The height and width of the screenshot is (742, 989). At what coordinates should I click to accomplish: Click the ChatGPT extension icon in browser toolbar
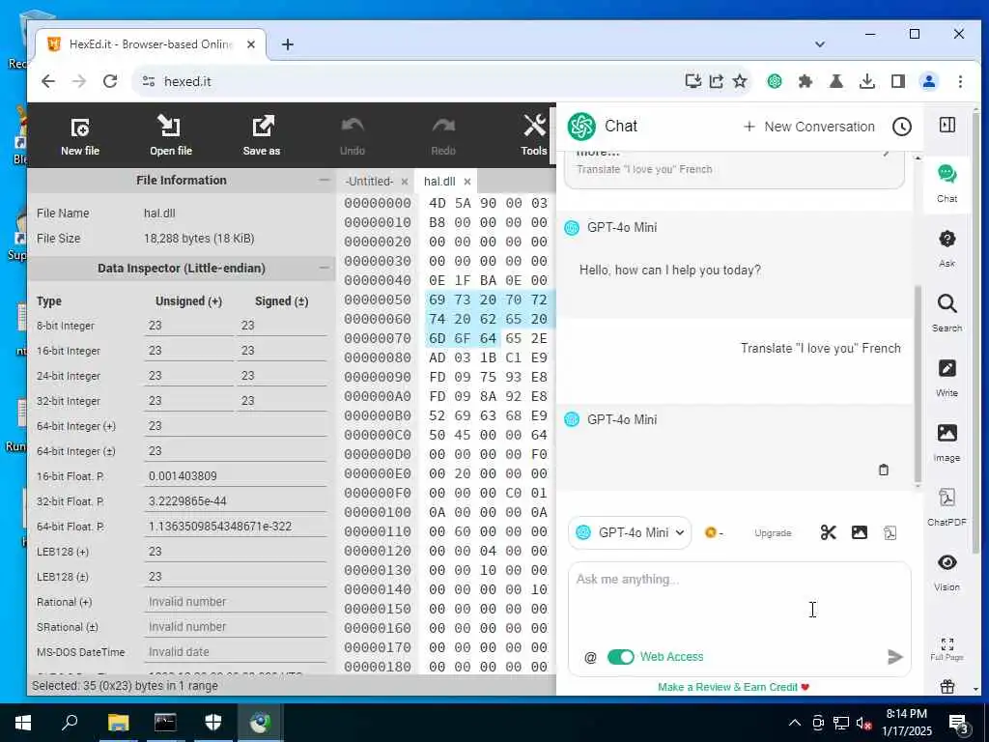(775, 81)
